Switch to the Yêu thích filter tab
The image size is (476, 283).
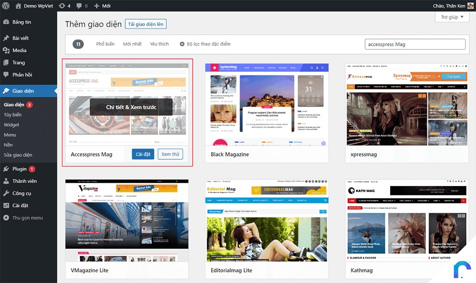pos(159,44)
